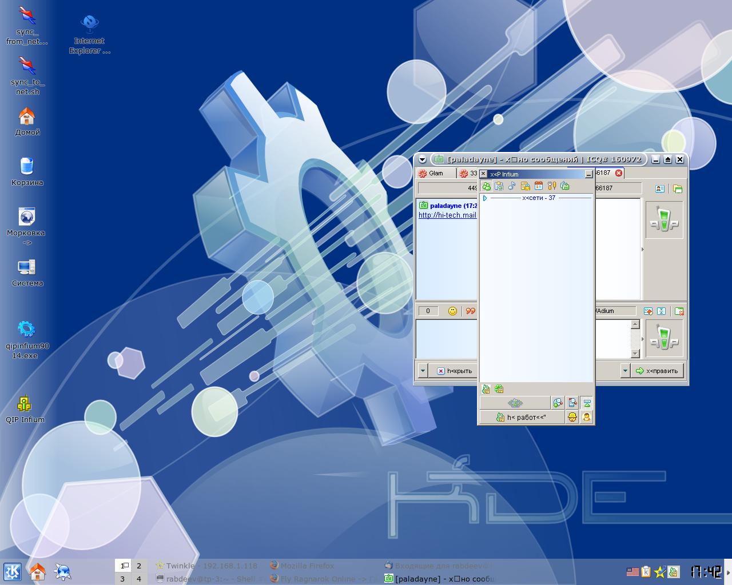
Task: Click the calendar icon in QIP Infium toolbar
Action: tap(538, 186)
